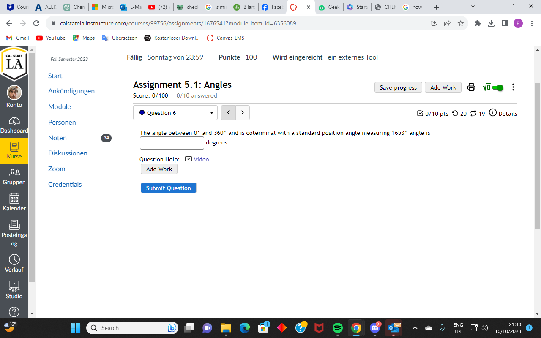Open the Zoom course link
Viewport: 541px width, 338px height.
pos(57,169)
